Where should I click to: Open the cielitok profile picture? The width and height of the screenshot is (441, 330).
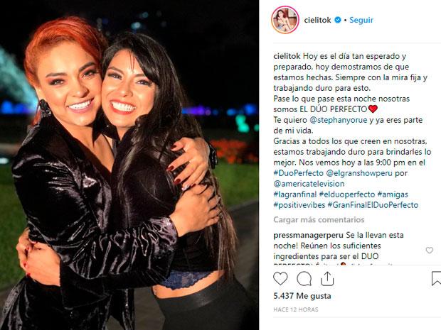(285, 20)
